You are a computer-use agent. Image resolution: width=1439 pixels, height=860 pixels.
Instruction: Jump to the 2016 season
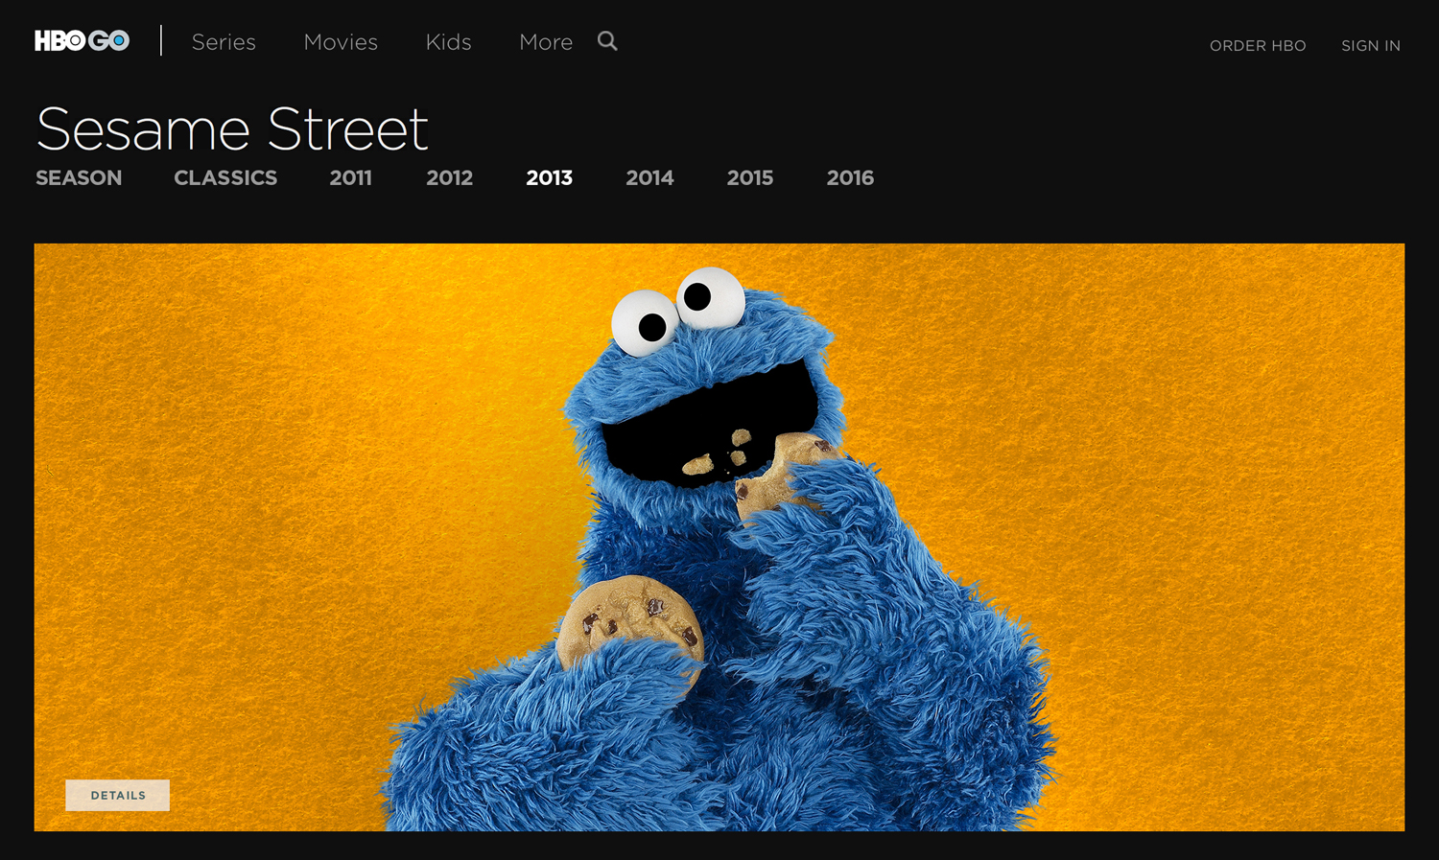(x=850, y=177)
